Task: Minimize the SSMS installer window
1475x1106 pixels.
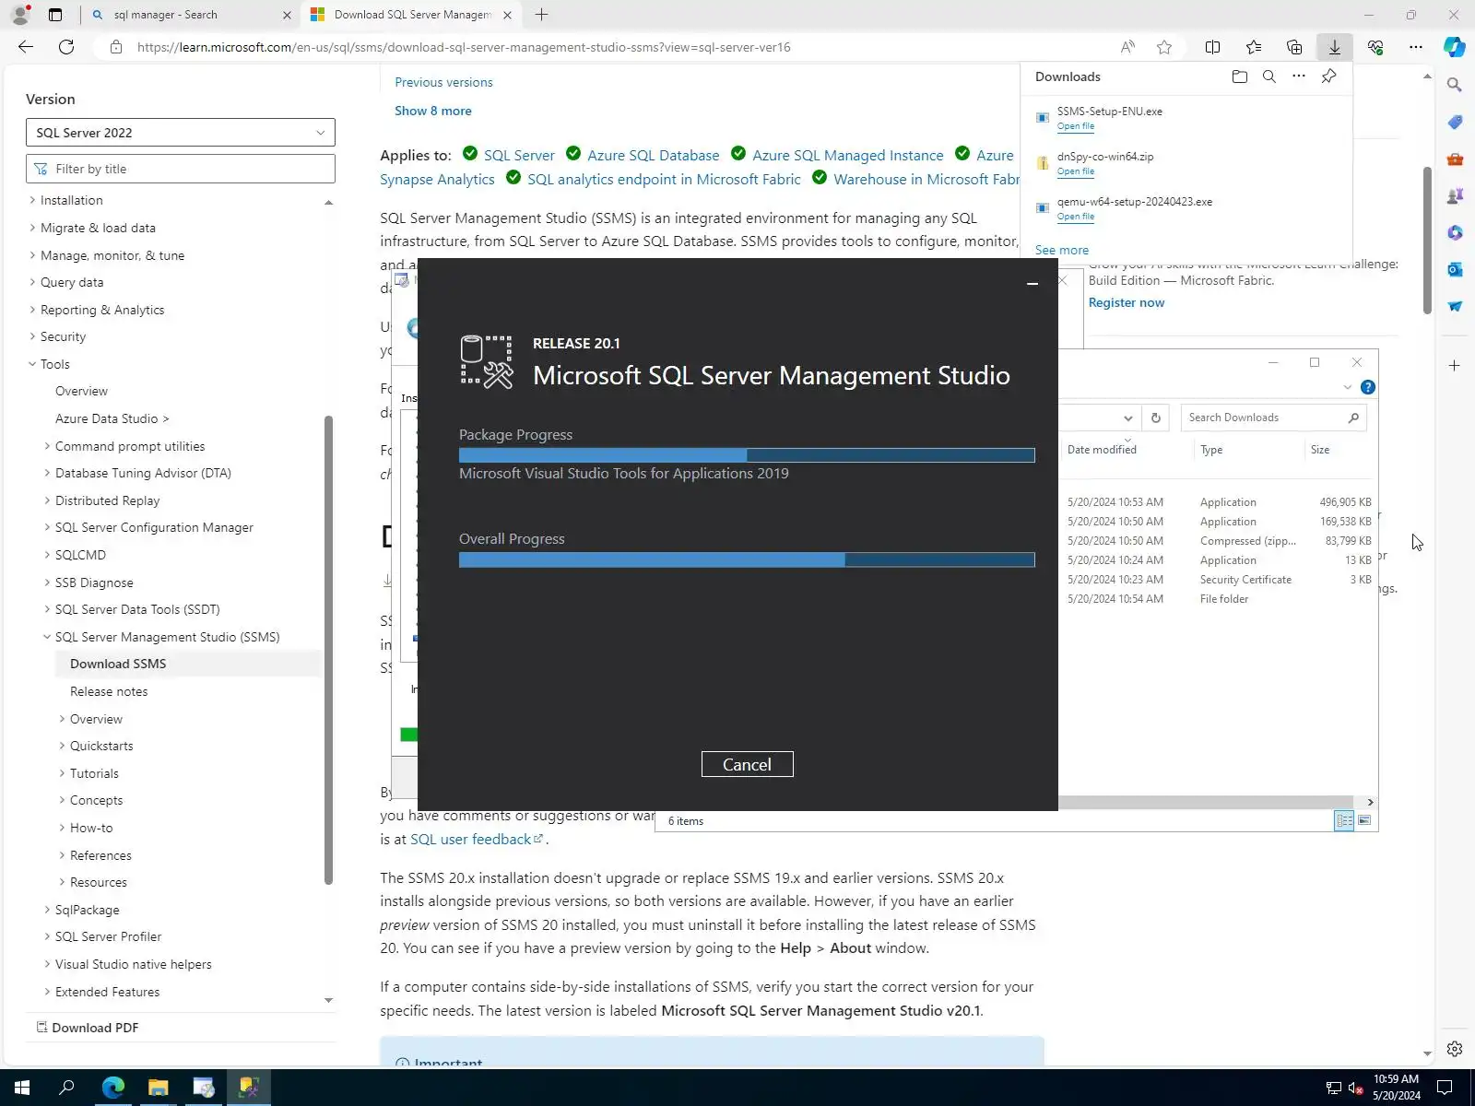Action: coord(1032,284)
